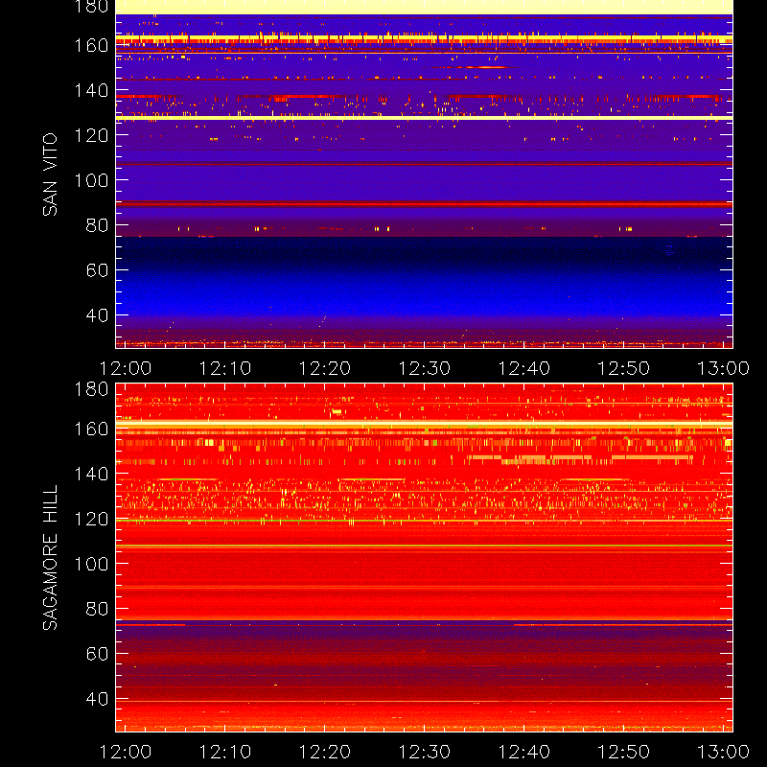
Task: Click 12:30 time label under San Vito plot
Action: pyautogui.click(x=425, y=368)
